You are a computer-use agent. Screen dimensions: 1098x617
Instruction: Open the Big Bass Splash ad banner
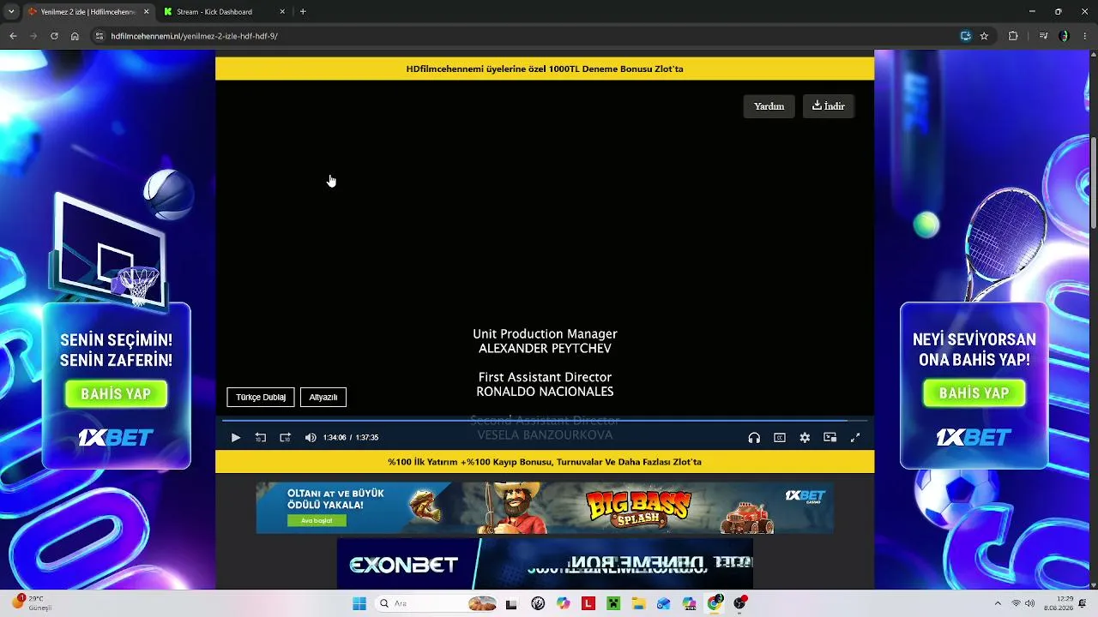point(545,507)
